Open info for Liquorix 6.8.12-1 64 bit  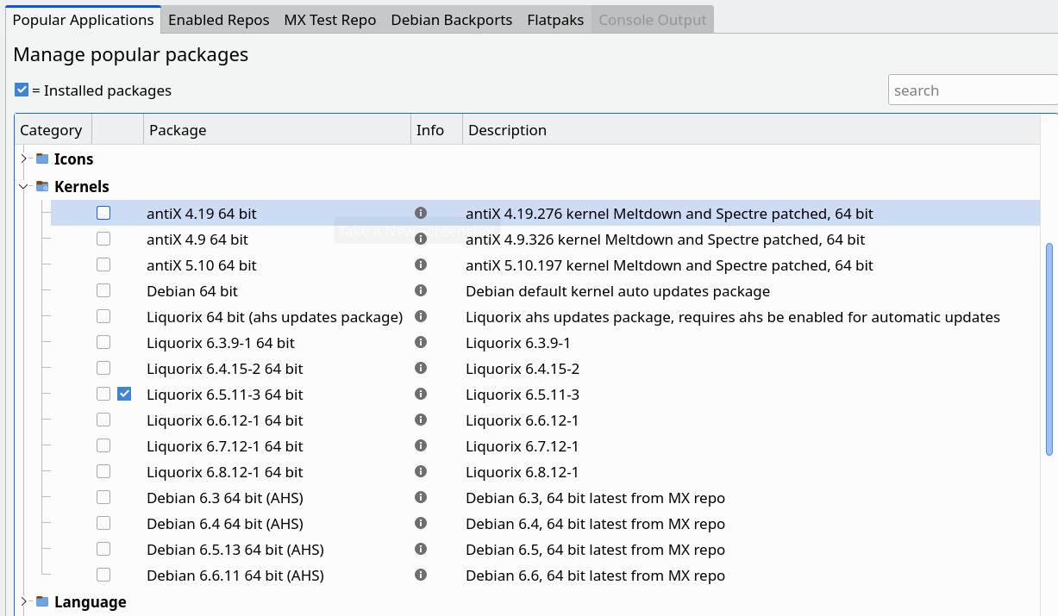click(421, 471)
